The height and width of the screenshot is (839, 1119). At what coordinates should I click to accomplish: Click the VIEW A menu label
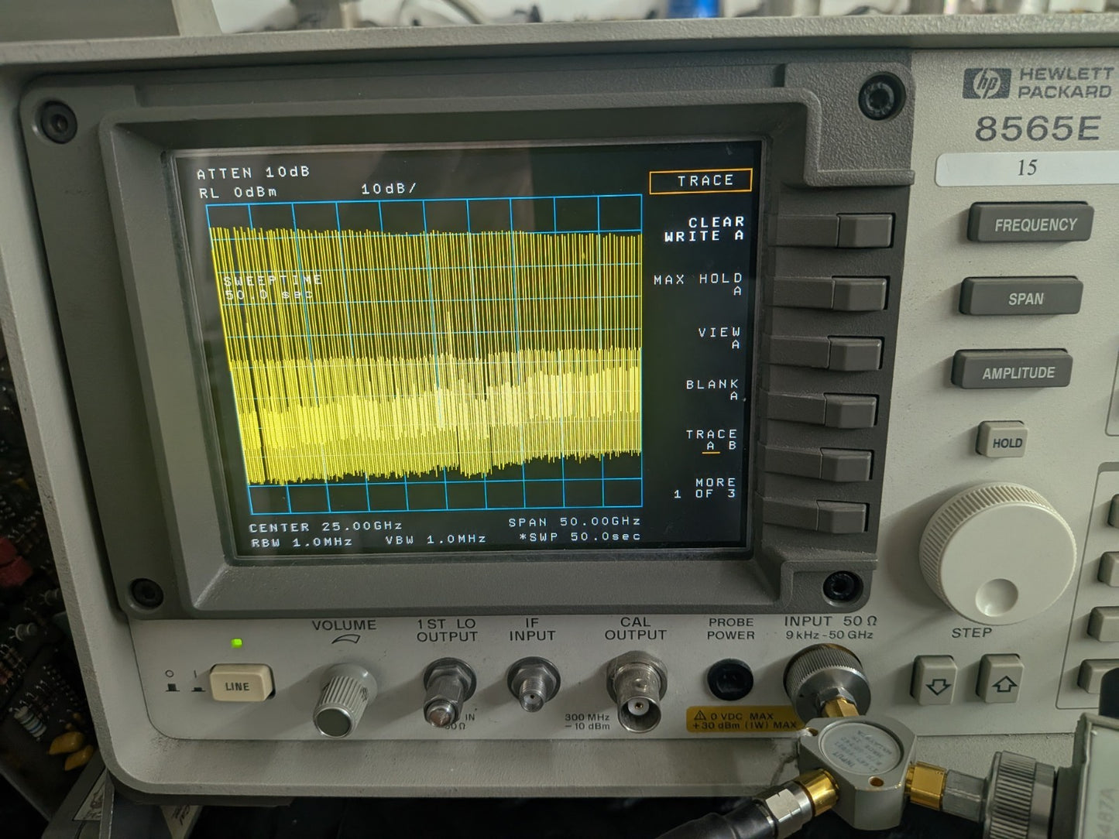[719, 337]
